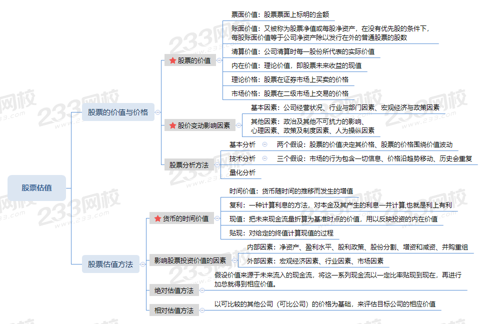Collapse the 股票估值方法 branch

[142, 264]
